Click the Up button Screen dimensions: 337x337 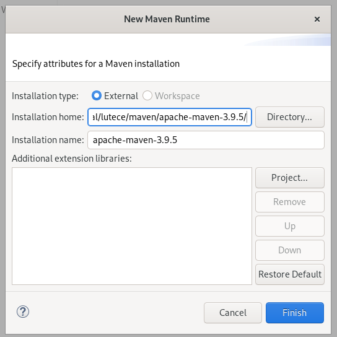(290, 226)
